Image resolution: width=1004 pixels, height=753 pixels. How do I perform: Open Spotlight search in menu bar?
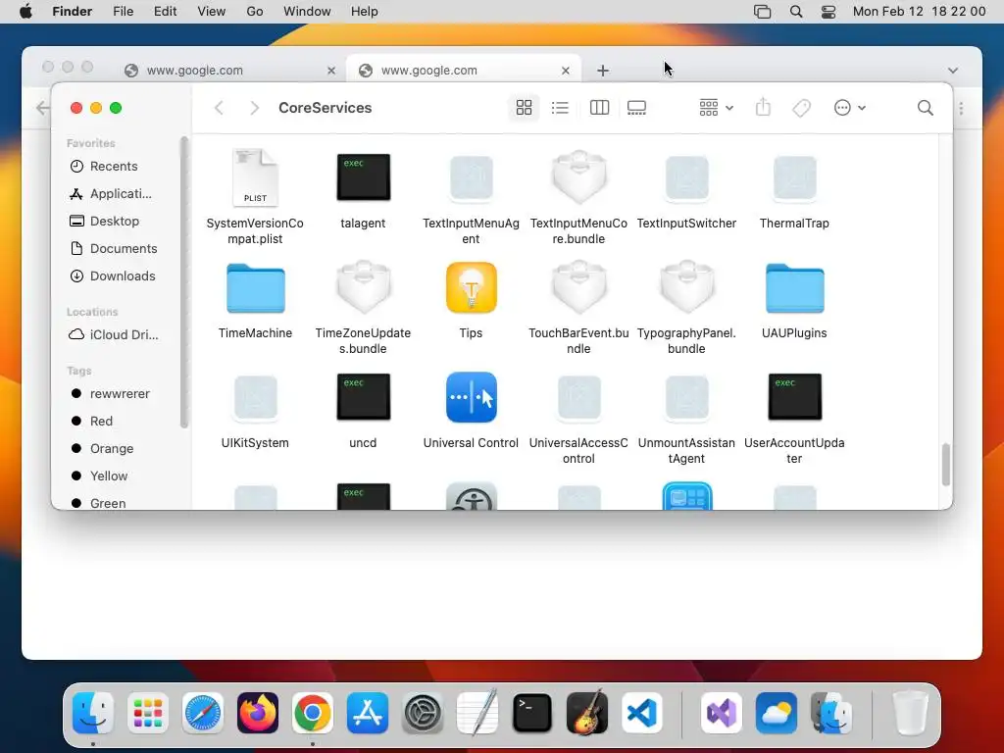click(x=796, y=12)
